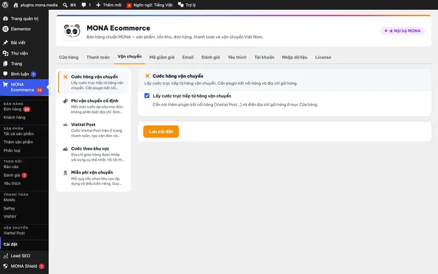This screenshot has height=274, width=438.
Task: Click the Bình luận comment icon
Action: point(5,74)
